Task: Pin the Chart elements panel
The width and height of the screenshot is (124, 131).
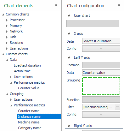Action: click(x=56, y=6)
